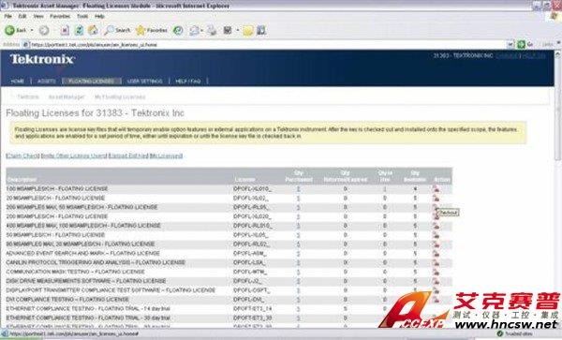Screen dimensions: 562x340
Task: Open quantity purchased link for 100 MSAMPLES/CH
Action: coord(298,189)
